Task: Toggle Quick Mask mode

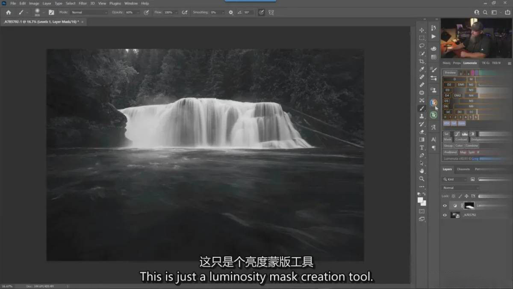Action: click(x=422, y=211)
